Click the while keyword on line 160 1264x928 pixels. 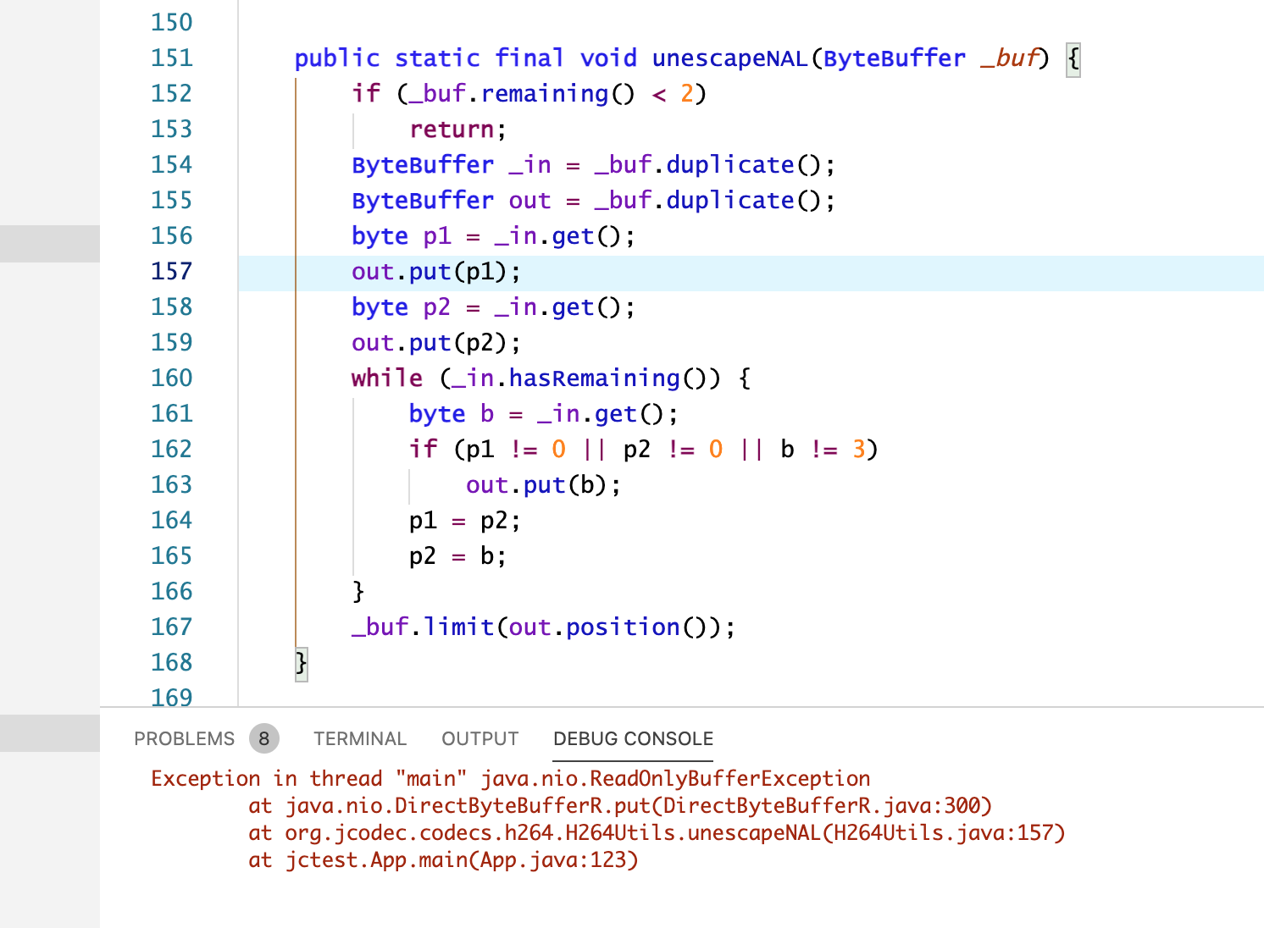(386, 378)
